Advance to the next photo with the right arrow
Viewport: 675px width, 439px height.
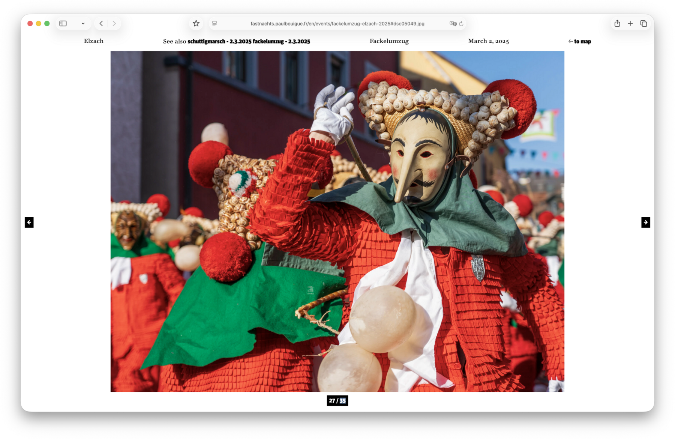(x=645, y=223)
